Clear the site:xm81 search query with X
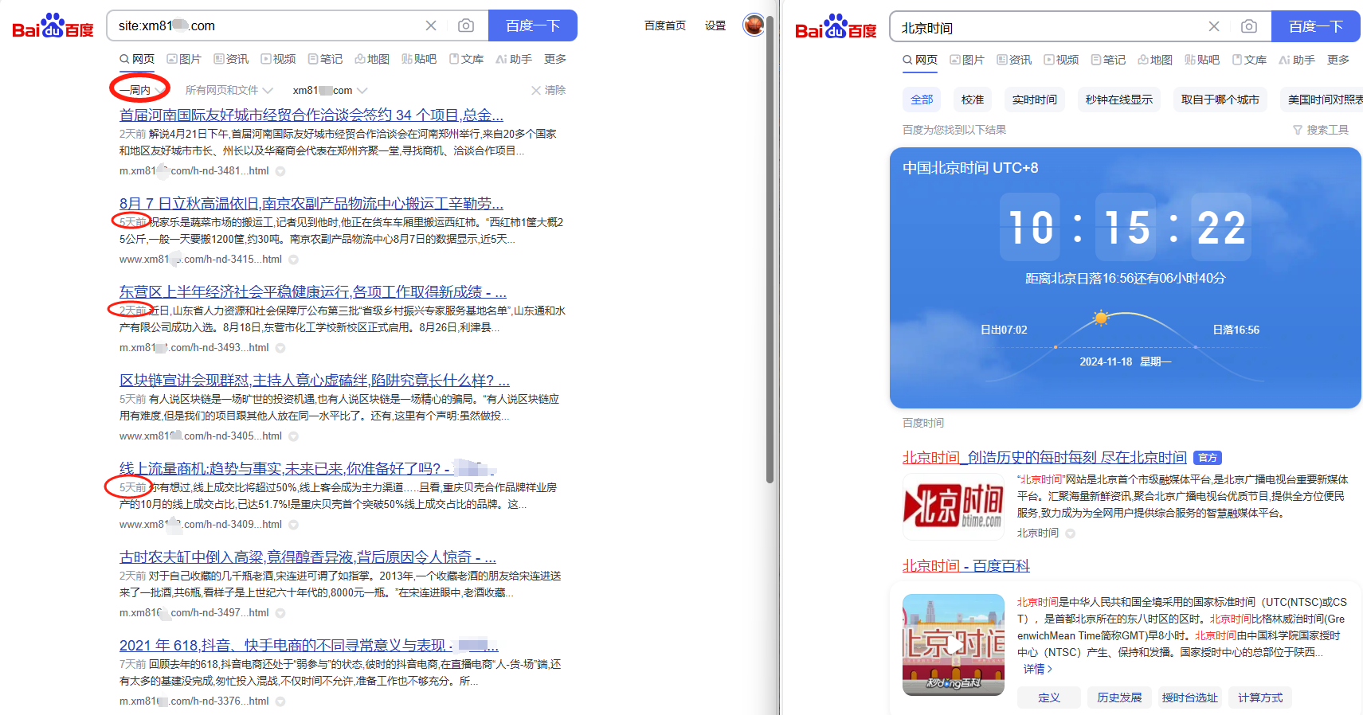 click(431, 25)
